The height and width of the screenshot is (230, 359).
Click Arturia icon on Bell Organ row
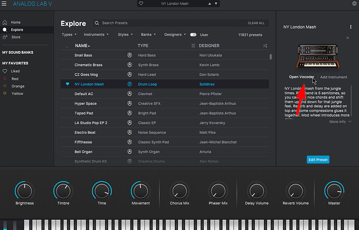tap(130, 151)
